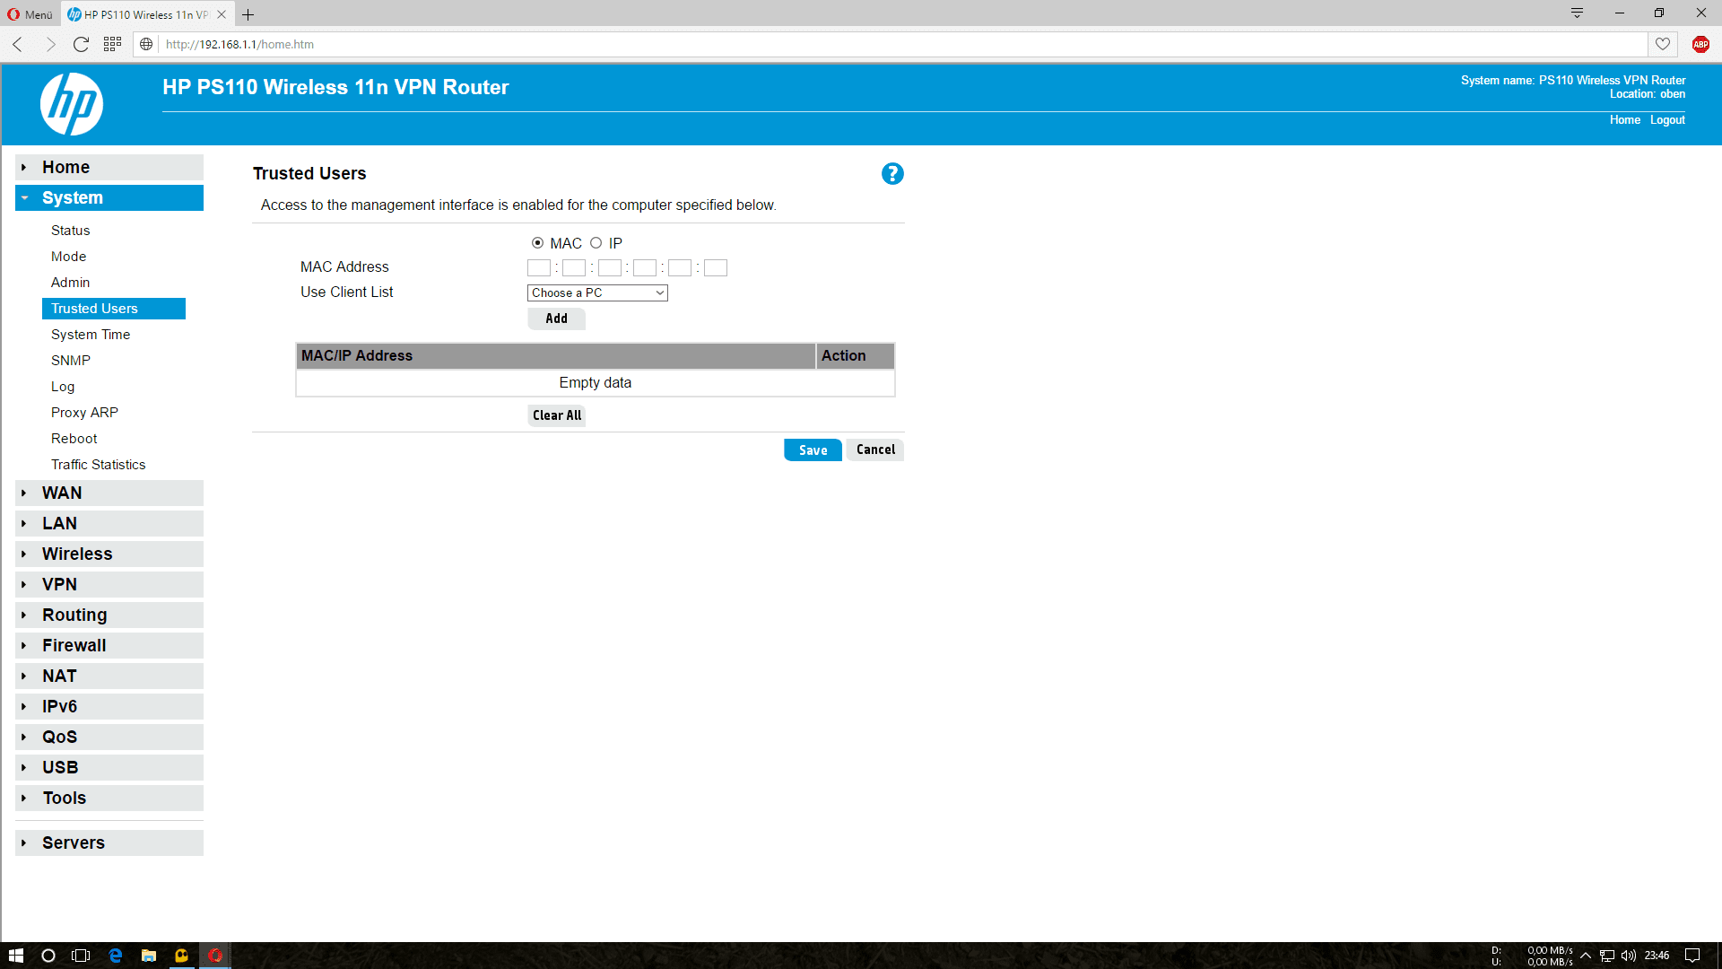Open Edge browser from the taskbar
Viewport: 1722px width, 969px height.
pyautogui.click(x=116, y=956)
